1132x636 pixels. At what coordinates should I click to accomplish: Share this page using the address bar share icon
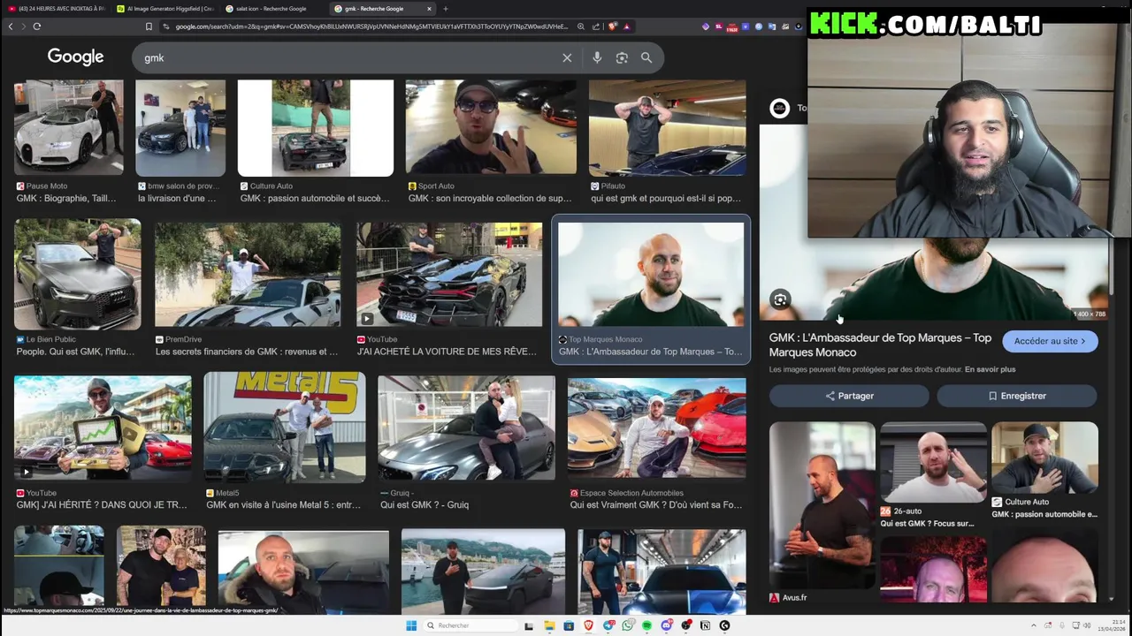pyautogui.click(x=596, y=26)
